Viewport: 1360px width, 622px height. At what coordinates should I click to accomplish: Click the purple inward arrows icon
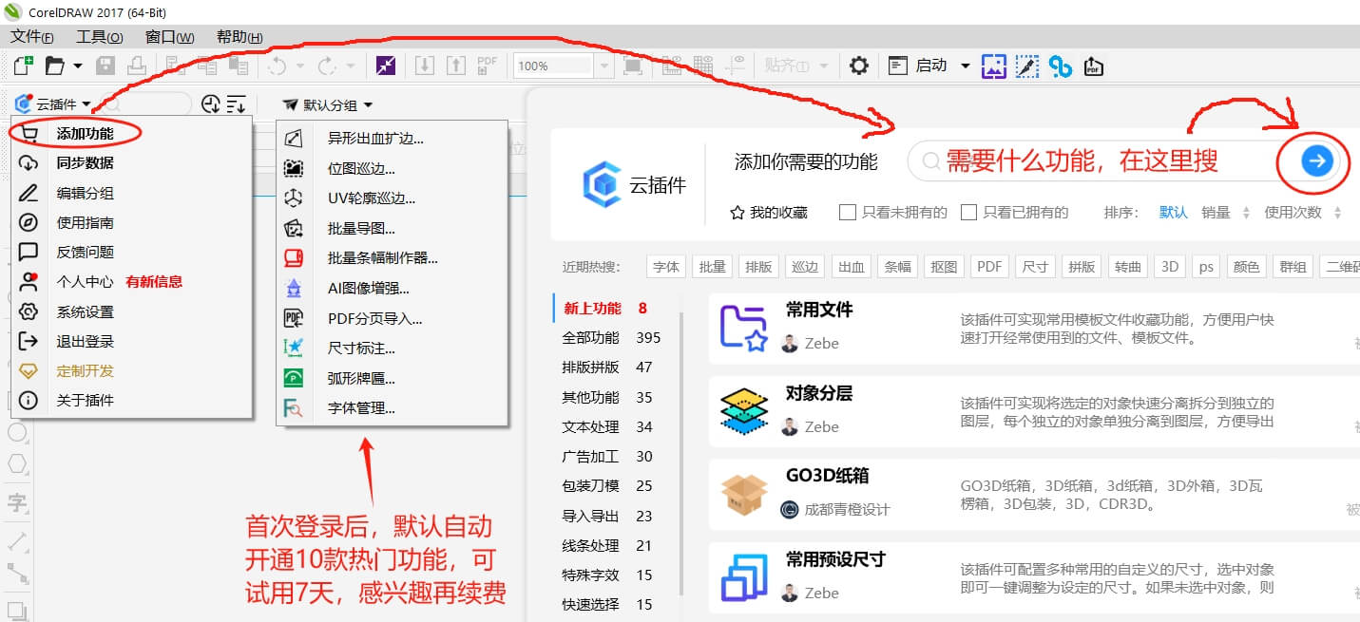point(385,66)
